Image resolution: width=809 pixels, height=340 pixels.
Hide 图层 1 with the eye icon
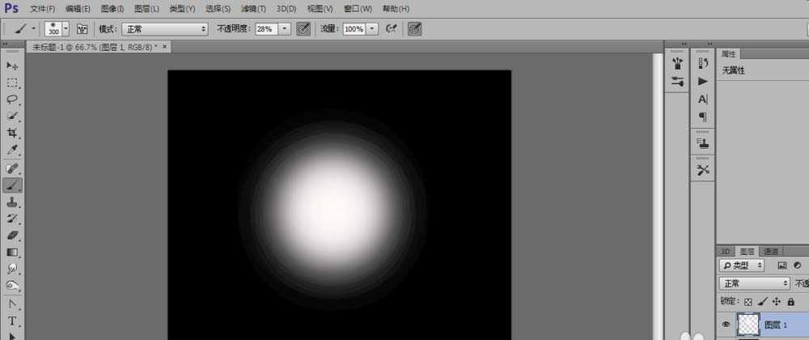(726, 325)
